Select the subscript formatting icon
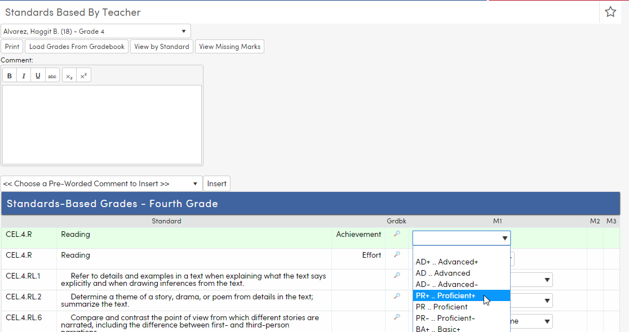This screenshot has width=629, height=332. (x=68, y=75)
